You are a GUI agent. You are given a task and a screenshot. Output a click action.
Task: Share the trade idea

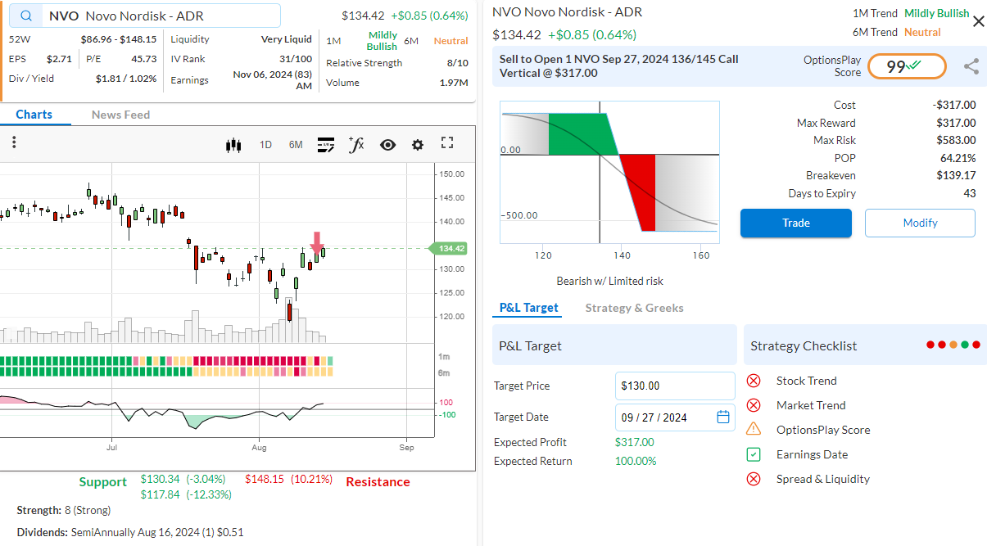[x=971, y=67]
